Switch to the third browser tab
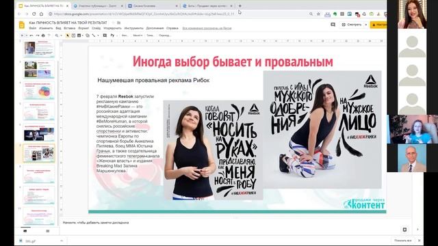Viewport: 438px width, 246px height. [x=152, y=5]
